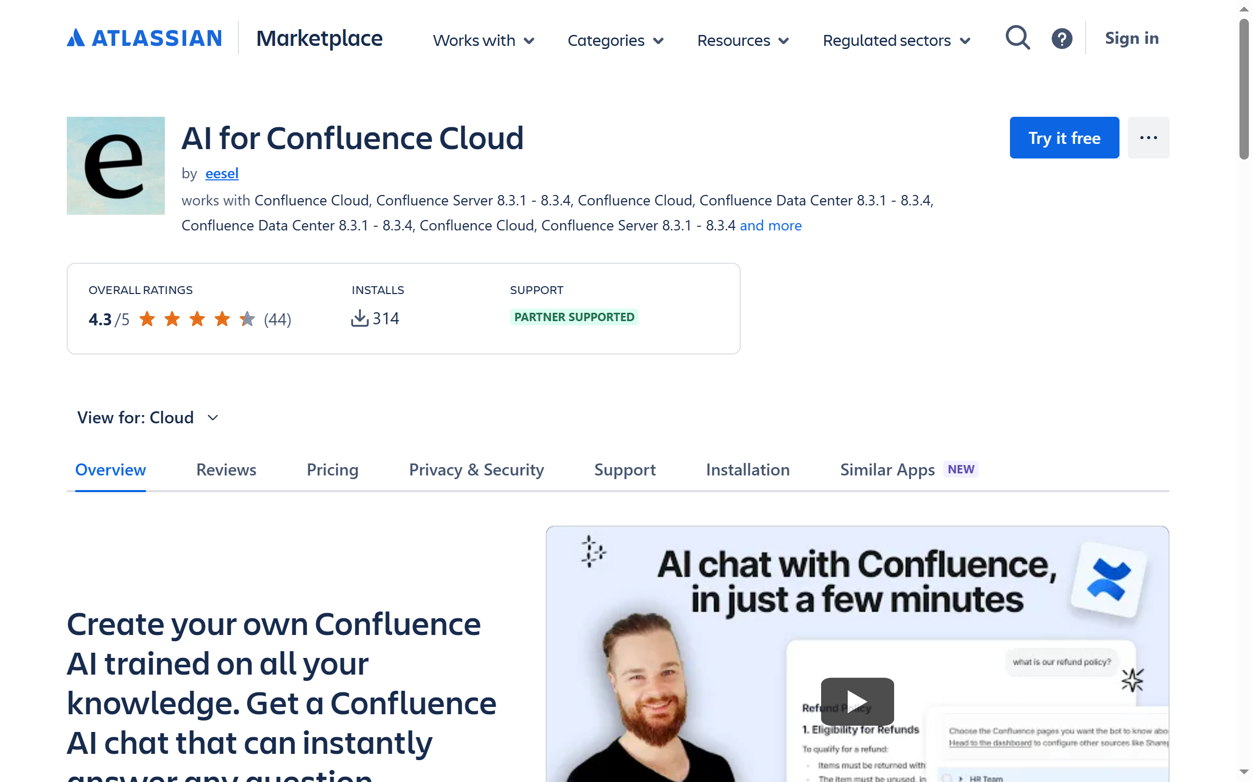
Task: Play the AI chat with Confluence video
Action: tap(857, 701)
